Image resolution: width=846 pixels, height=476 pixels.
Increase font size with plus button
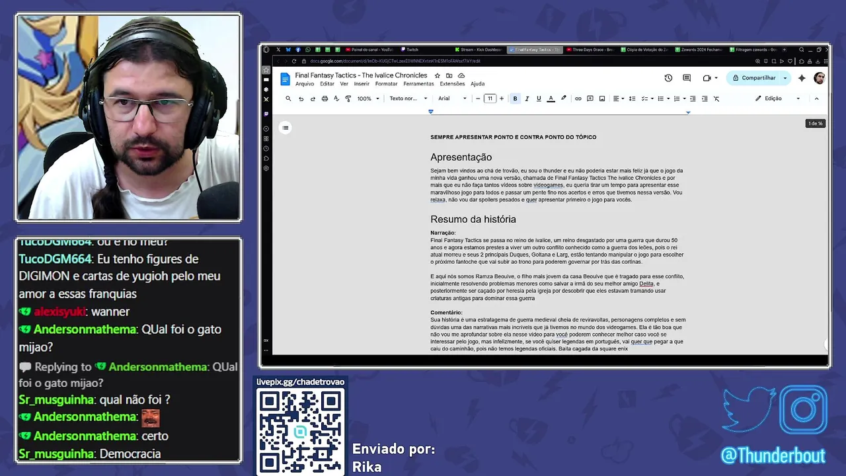[501, 99]
